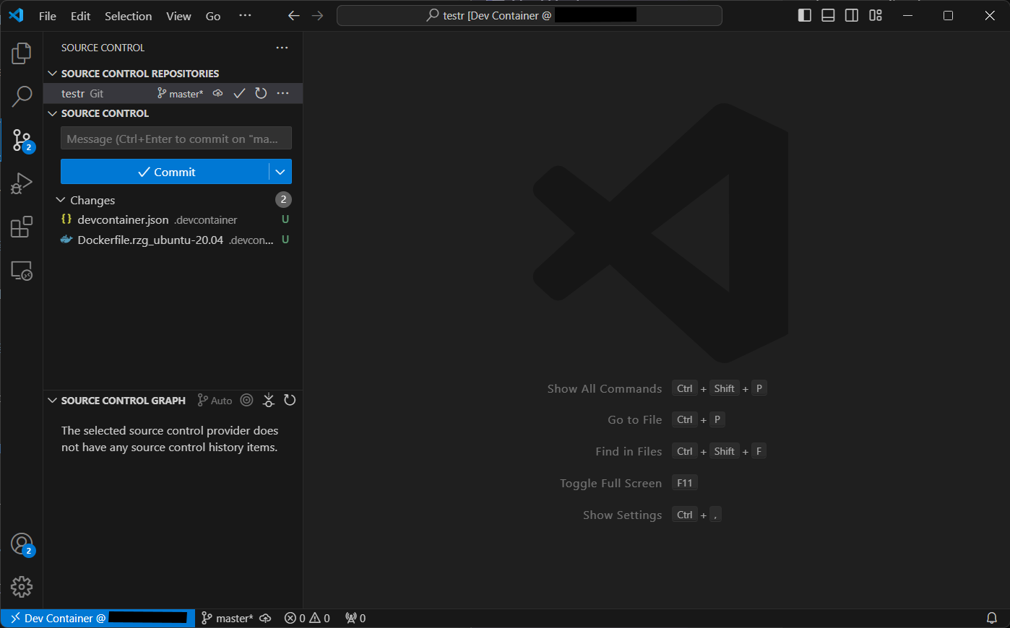Click Find in Files text

point(629,451)
